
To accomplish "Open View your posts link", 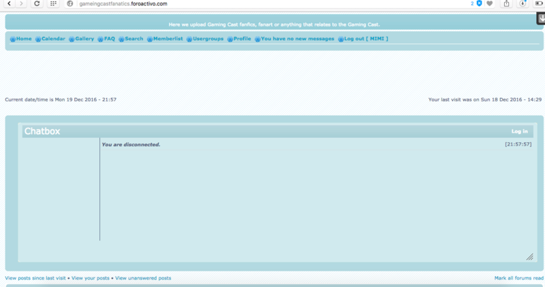I will pos(91,278).
